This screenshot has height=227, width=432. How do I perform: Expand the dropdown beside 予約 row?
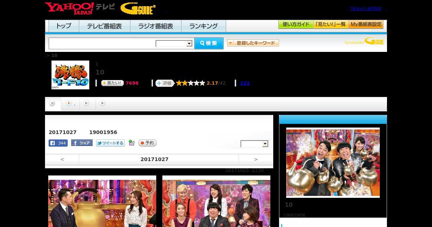255,144
